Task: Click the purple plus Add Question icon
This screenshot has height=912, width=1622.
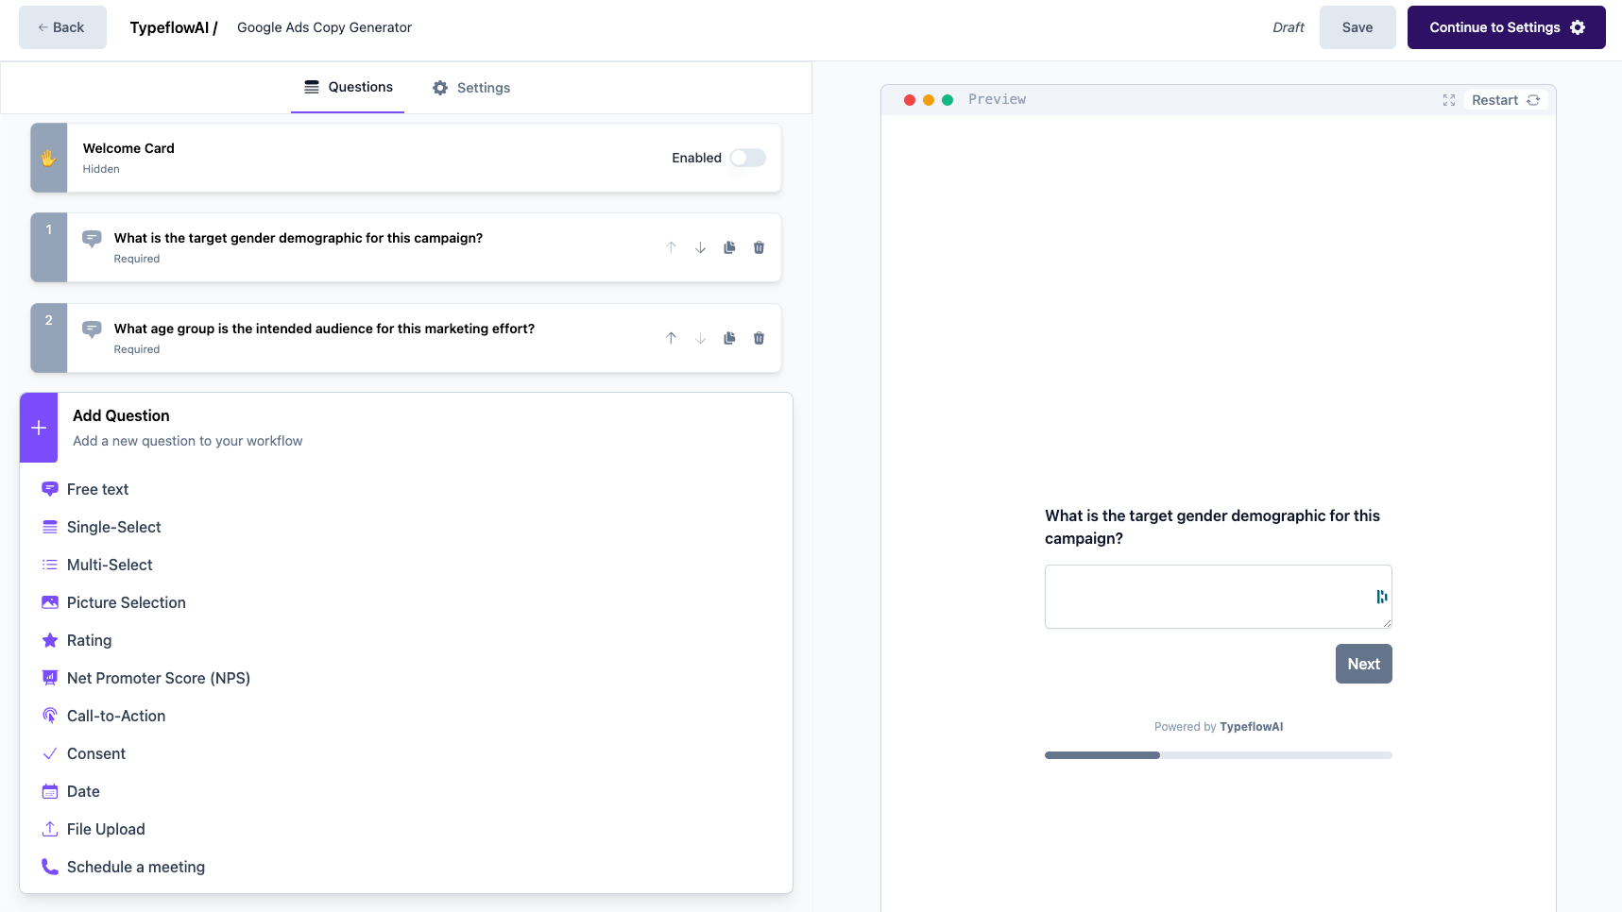Action: coord(39,428)
